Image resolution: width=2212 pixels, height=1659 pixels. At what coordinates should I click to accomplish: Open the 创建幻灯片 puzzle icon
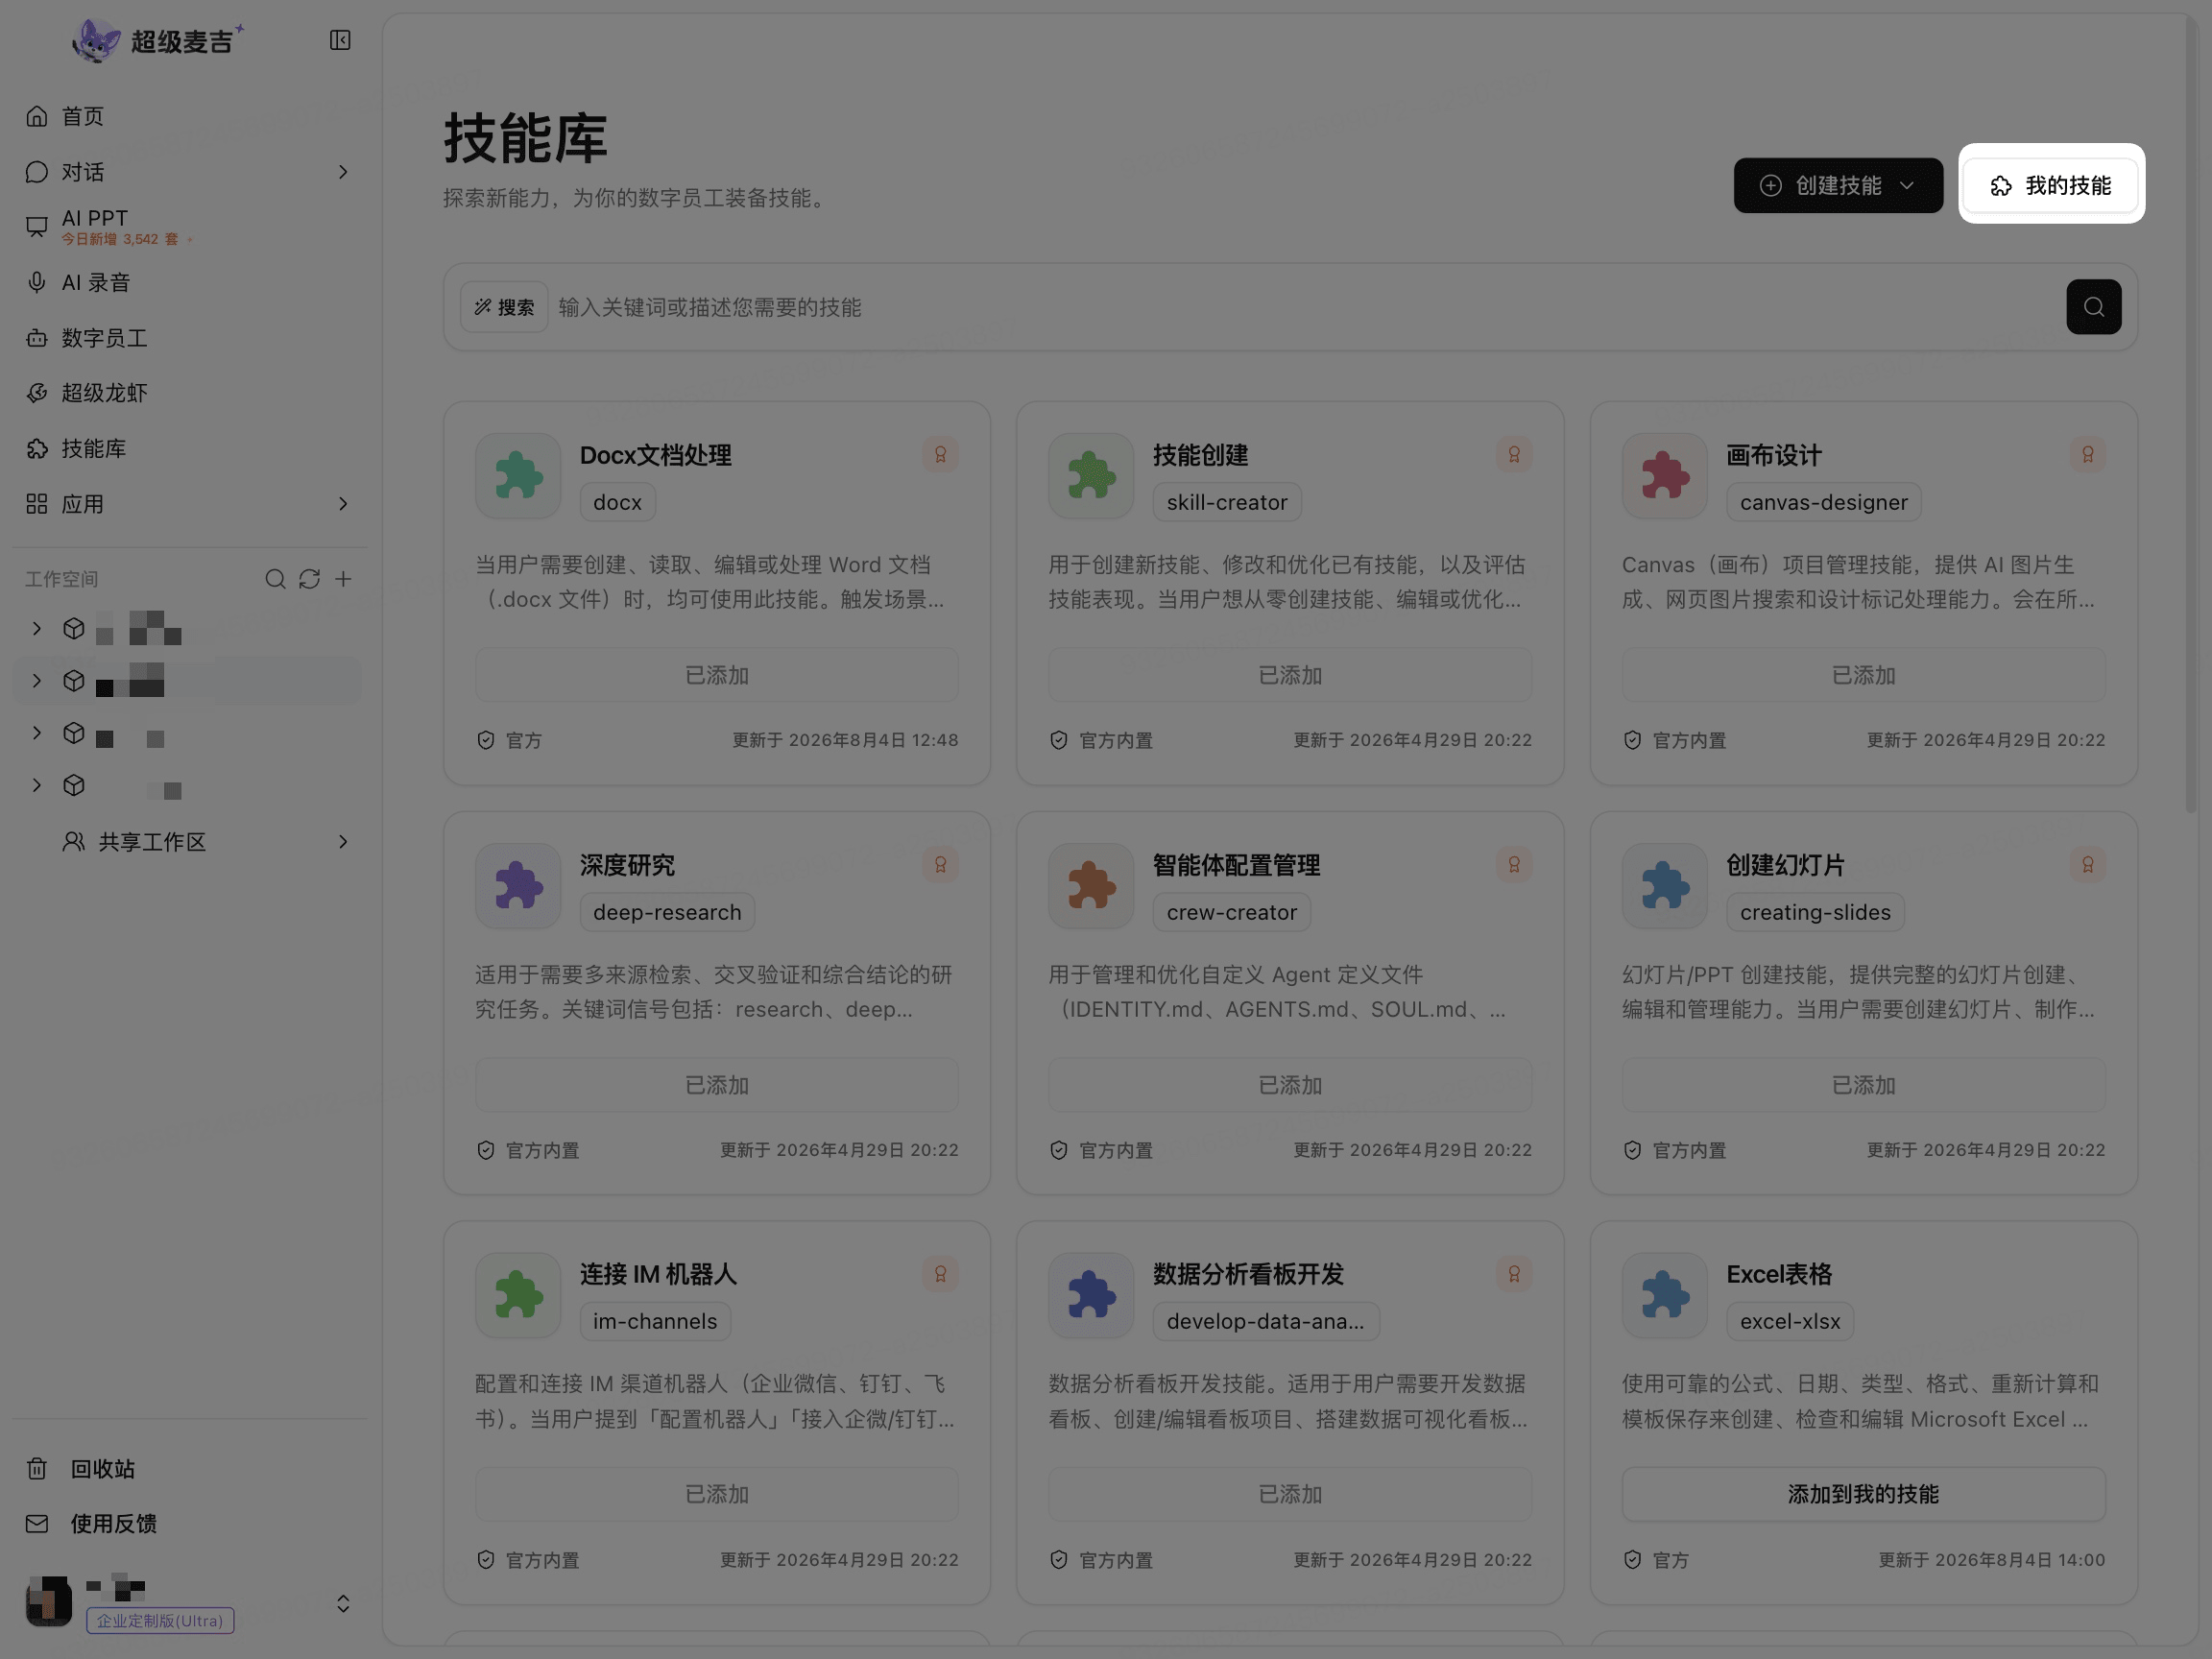(x=1664, y=886)
